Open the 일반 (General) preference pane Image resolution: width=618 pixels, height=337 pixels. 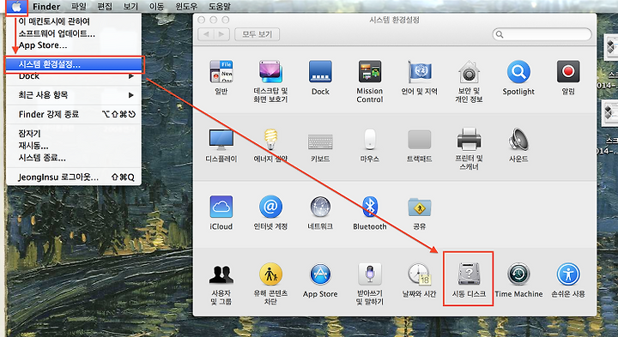coord(221,77)
